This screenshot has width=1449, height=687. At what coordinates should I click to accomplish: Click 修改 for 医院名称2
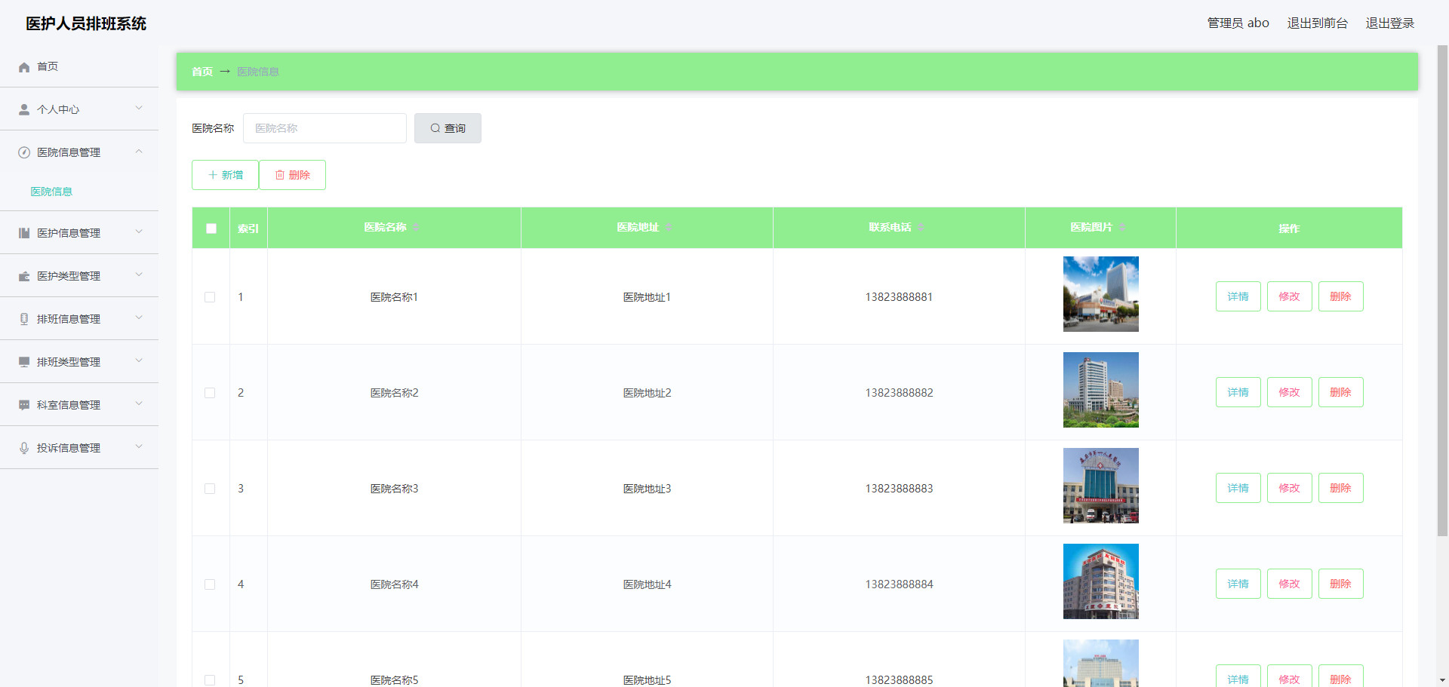click(1289, 392)
